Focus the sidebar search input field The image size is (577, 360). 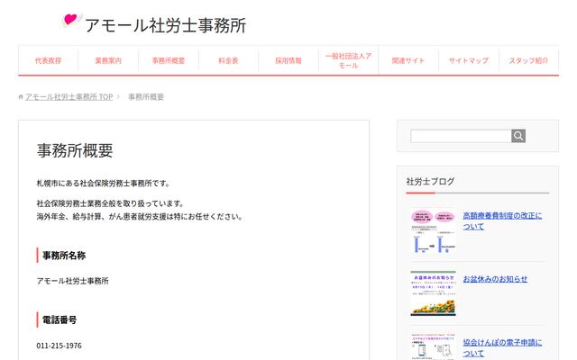pyautogui.click(x=461, y=136)
